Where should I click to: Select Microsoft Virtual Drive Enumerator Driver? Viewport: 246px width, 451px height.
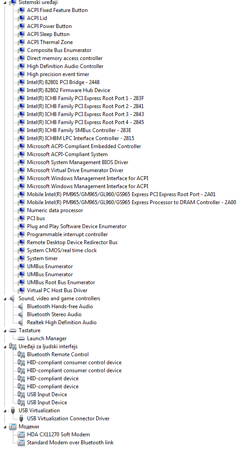tap(75, 170)
